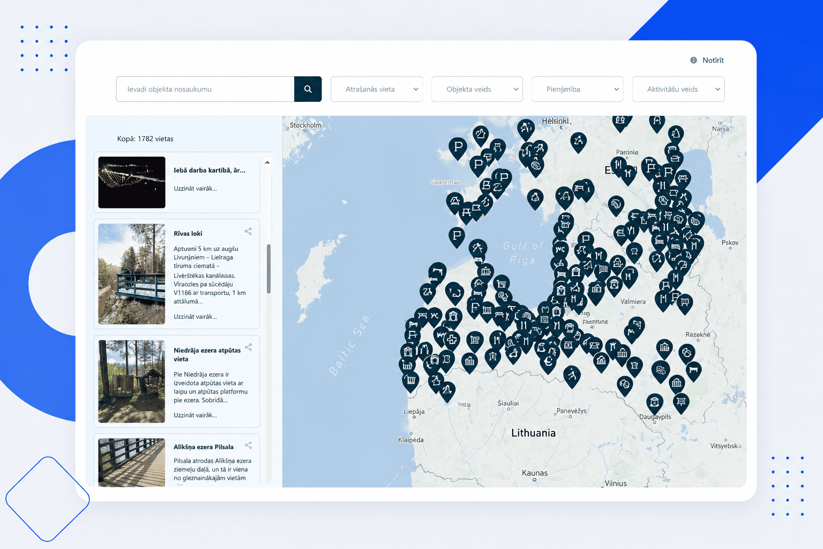This screenshot has height=549, width=823.
Task: Focus the Ievadi objekta nosaukumu search field
Action: [x=205, y=89]
